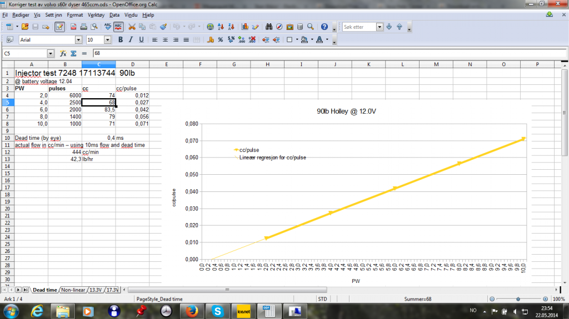
Task: Expand the font size 10 dropdown
Action: coord(107,40)
